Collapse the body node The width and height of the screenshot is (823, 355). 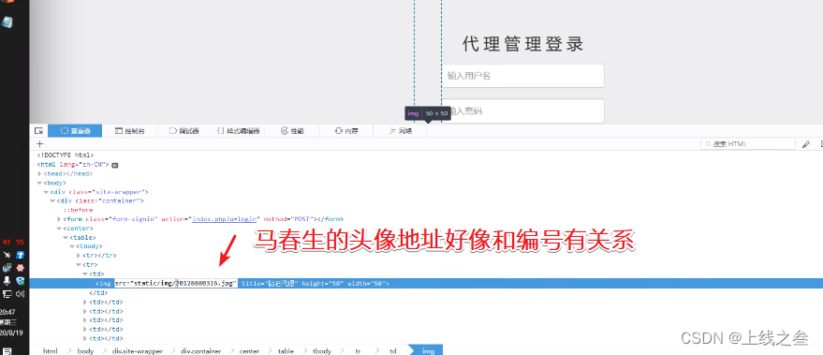point(40,183)
